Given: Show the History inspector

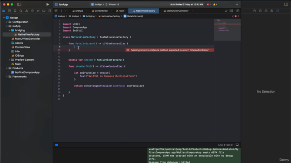Looking at the screenshot, I should [260, 11].
